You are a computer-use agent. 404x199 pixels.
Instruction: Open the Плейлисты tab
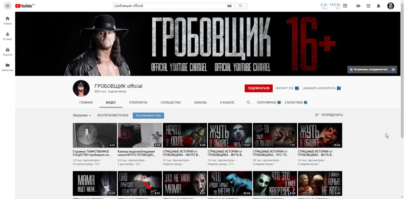138,102
